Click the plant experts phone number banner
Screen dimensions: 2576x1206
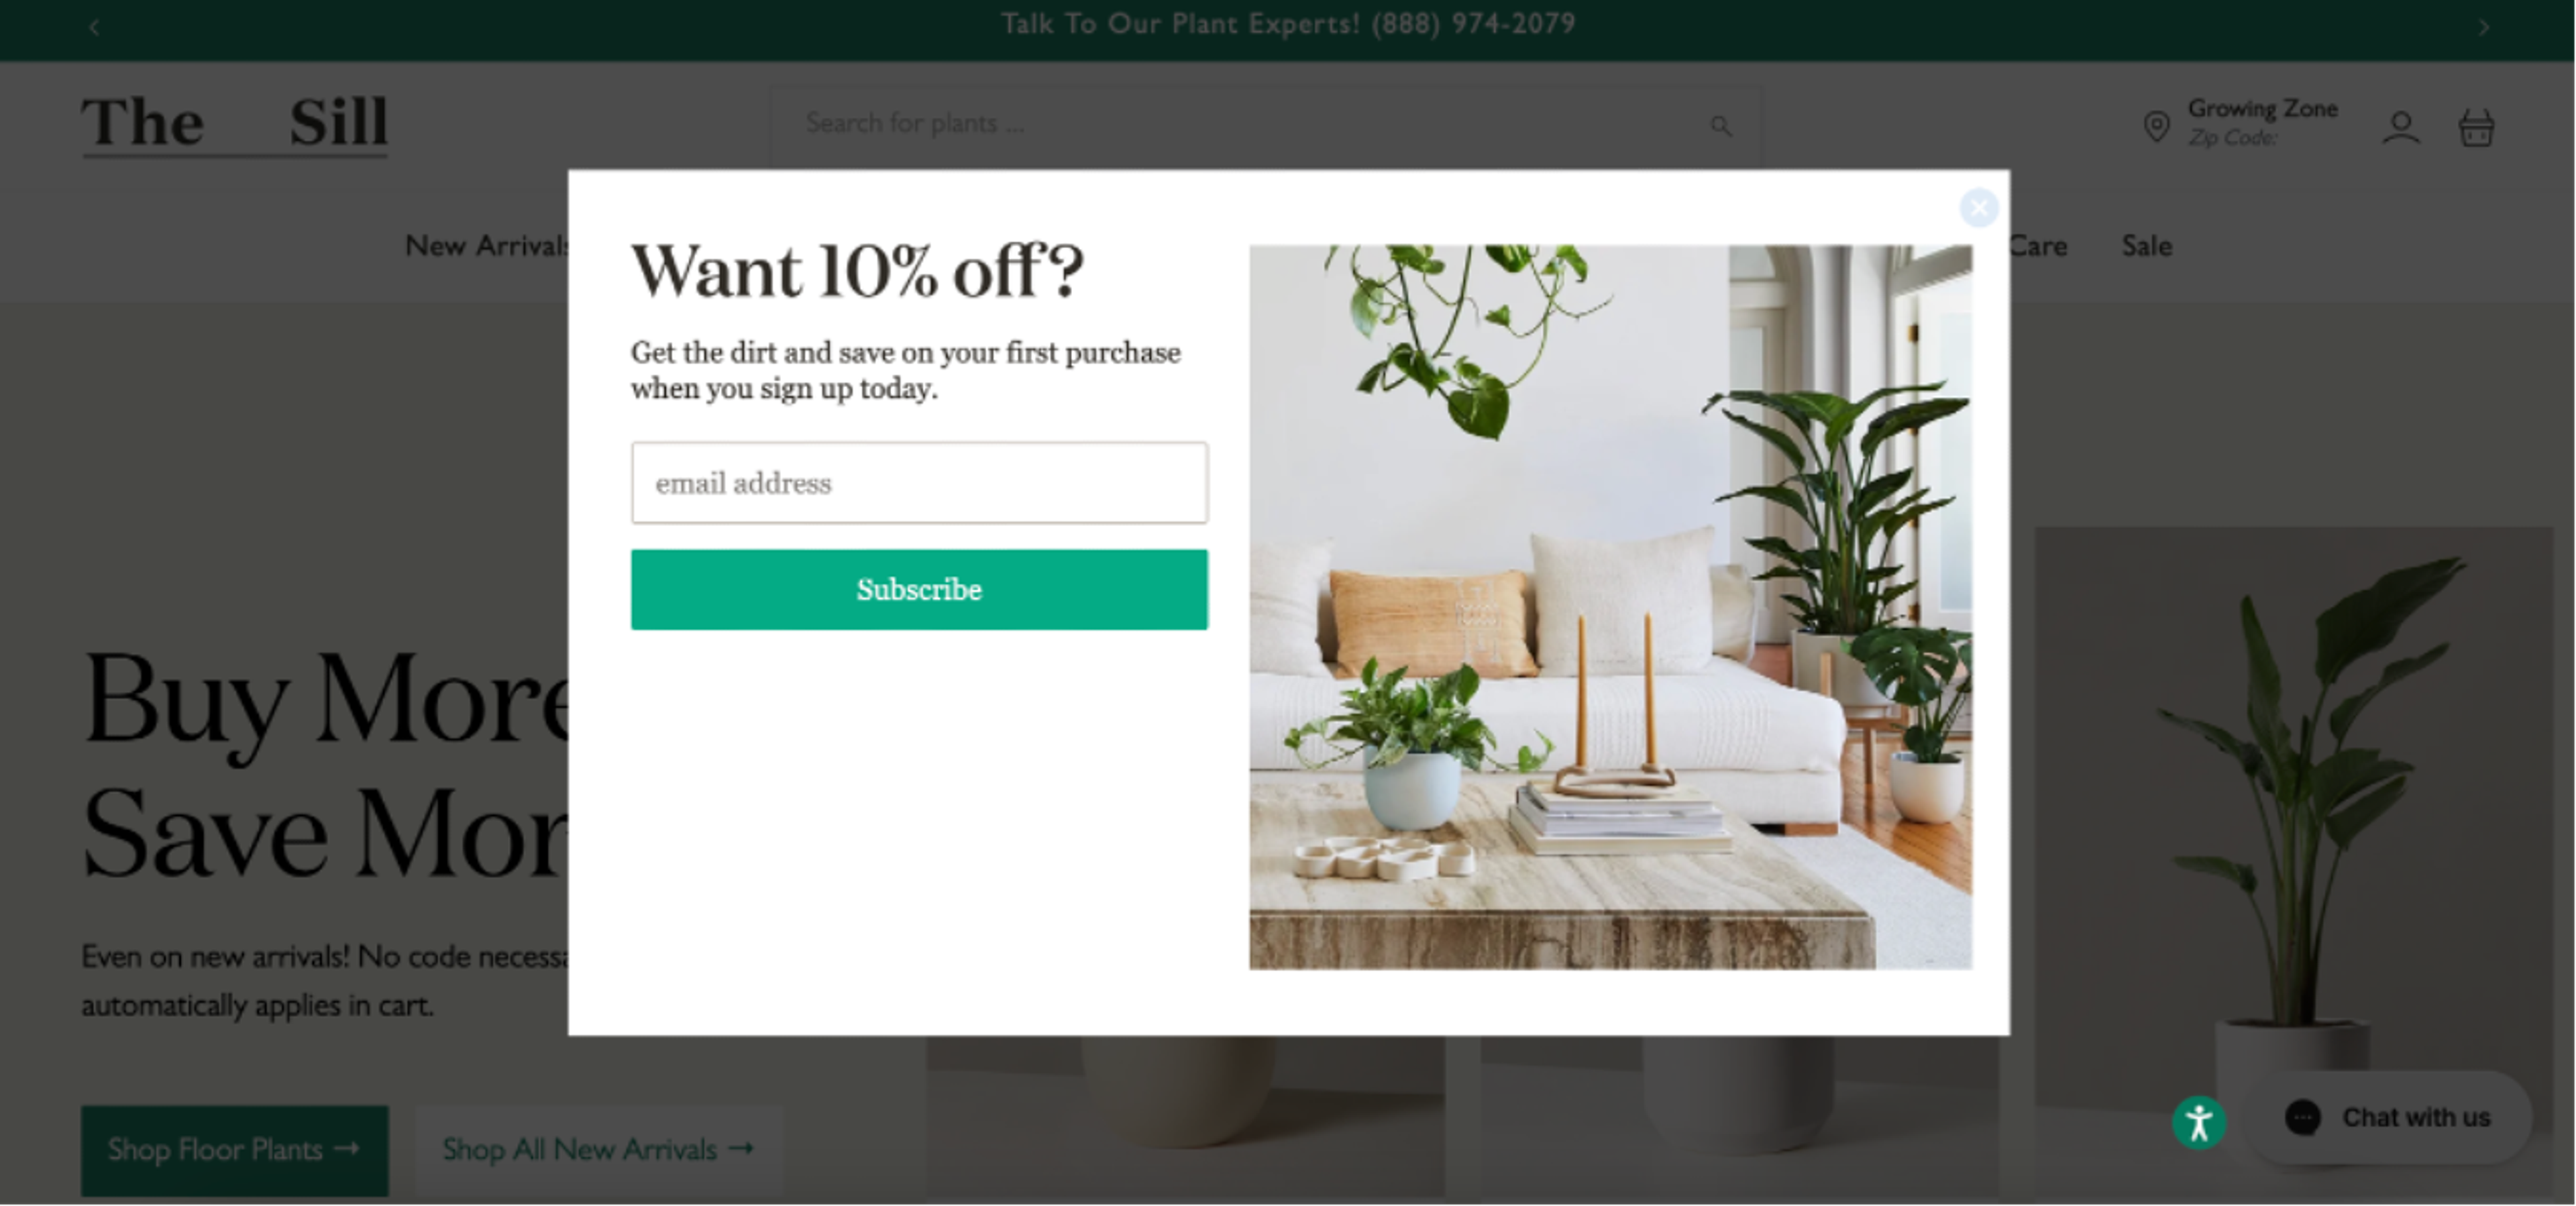tap(1288, 24)
